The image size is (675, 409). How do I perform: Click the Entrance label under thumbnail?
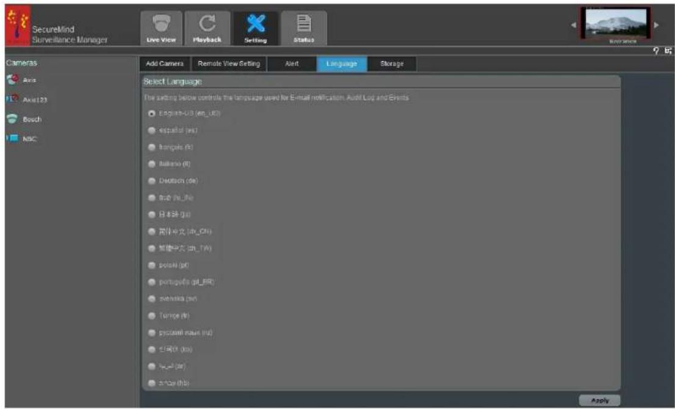coord(623,42)
